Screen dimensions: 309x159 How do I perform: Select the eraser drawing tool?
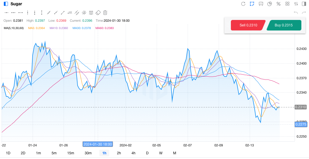(98, 13)
